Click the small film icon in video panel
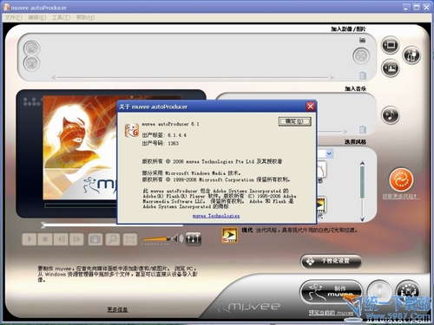 (x=362, y=40)
